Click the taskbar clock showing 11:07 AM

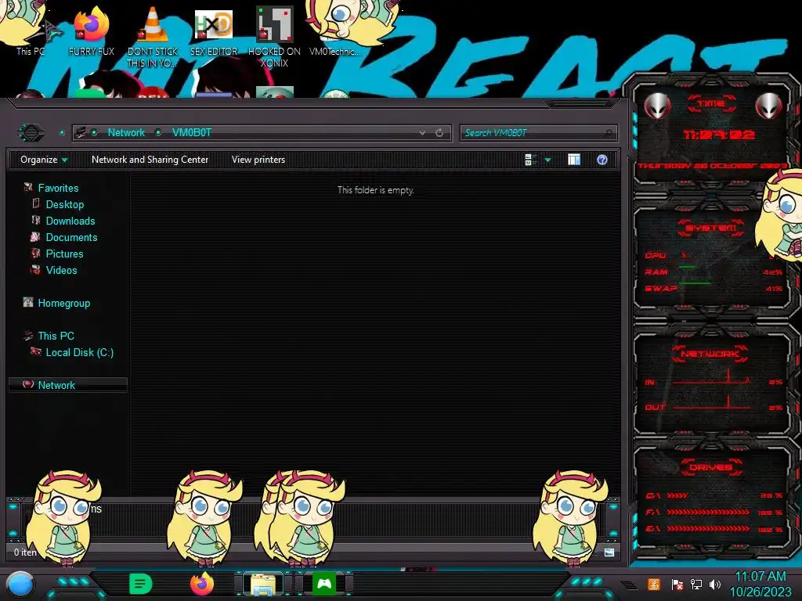click(760, 584)
